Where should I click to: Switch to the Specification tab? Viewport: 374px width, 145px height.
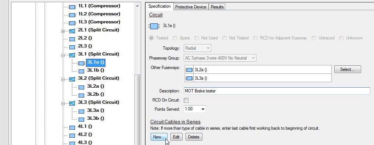tap(159, 7)
